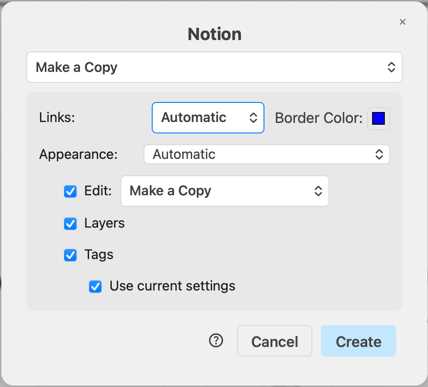The width and height of the screenshot is (428, 387).
Task: Uncheck the Layers checkbox
Action: click(70, 224)
